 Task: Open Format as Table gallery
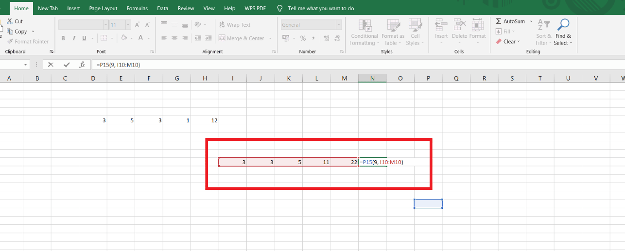(x=393, y=33)
